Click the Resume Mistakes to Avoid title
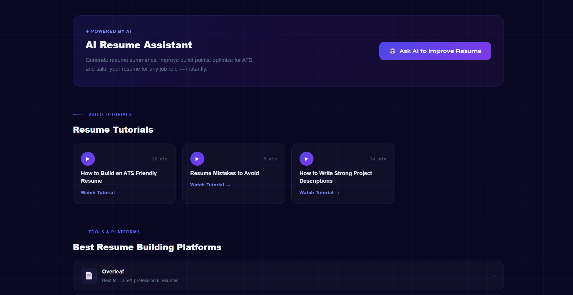573x295 pixels. pyautogui.click(x=224, y=173)
